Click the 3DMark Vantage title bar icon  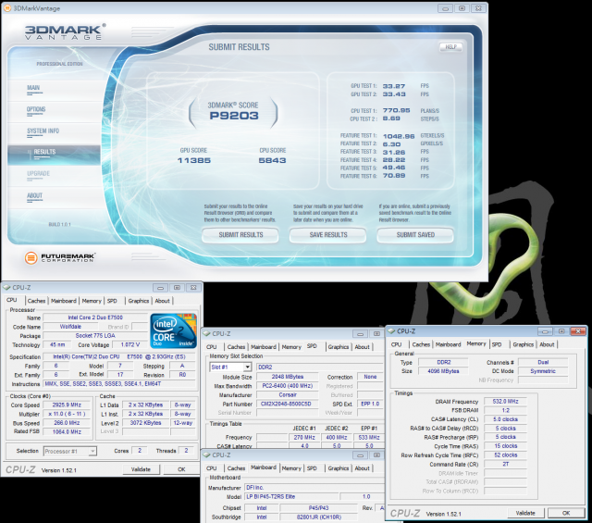[7, 8]
